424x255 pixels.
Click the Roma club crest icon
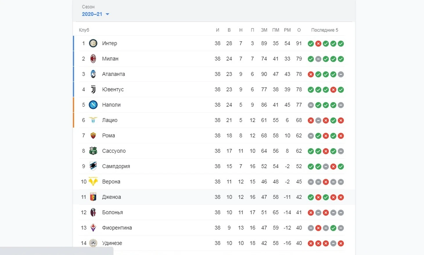click(93, 135)
